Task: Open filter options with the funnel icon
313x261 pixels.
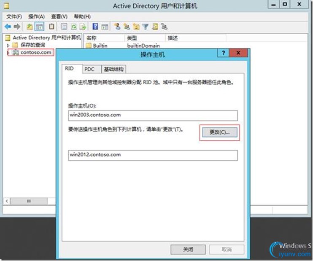Action: pos(146,27)
